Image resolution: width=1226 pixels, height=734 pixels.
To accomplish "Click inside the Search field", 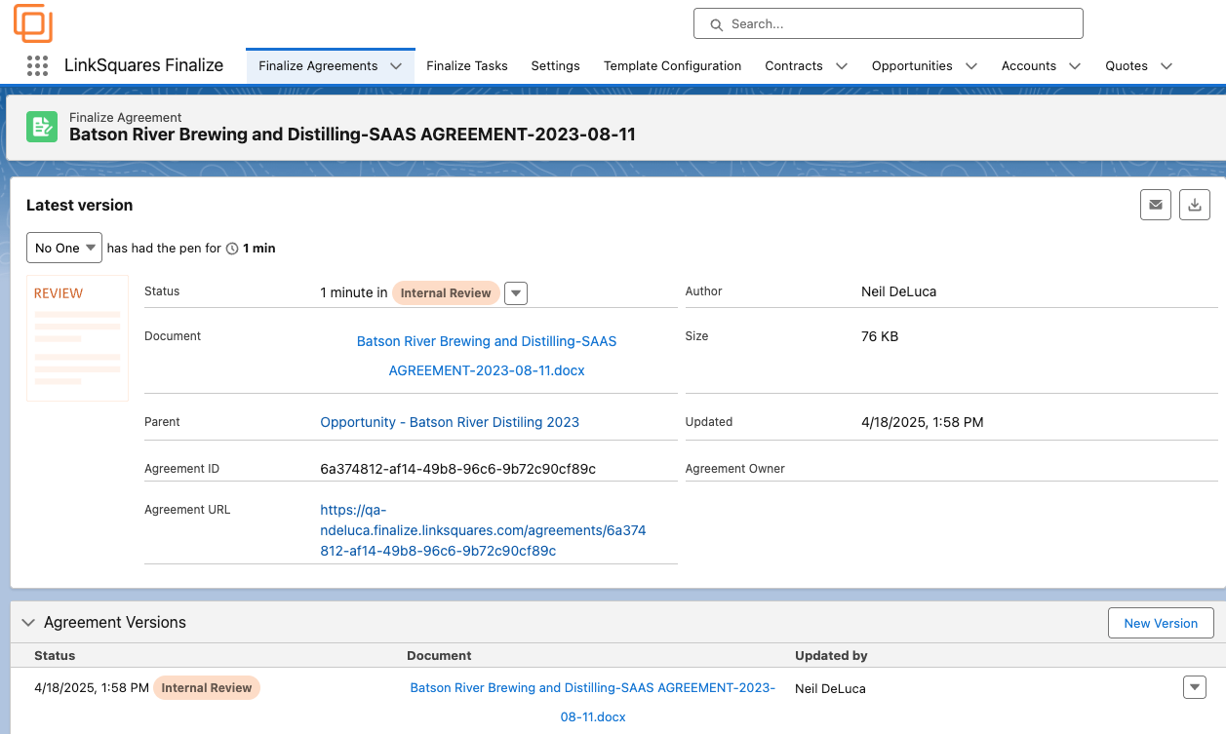I will [888, 23].
